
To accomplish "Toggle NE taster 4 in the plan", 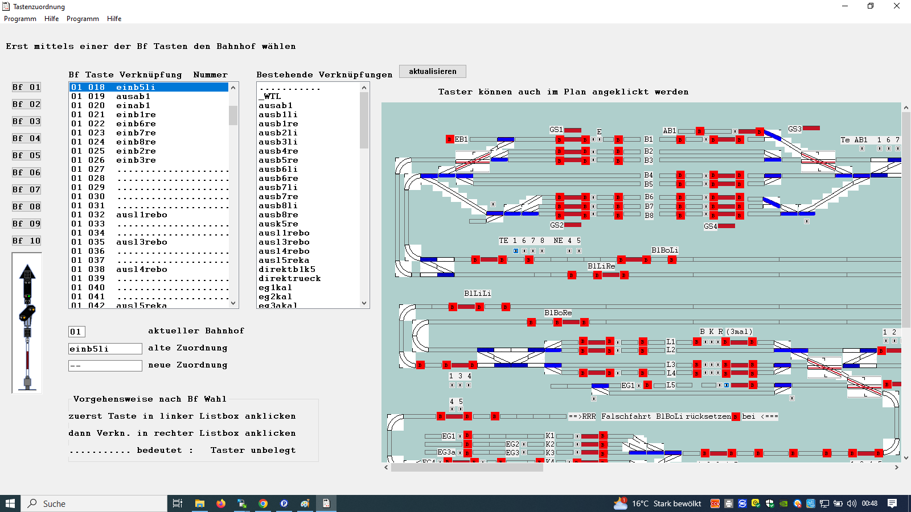I will coord(569,250).
